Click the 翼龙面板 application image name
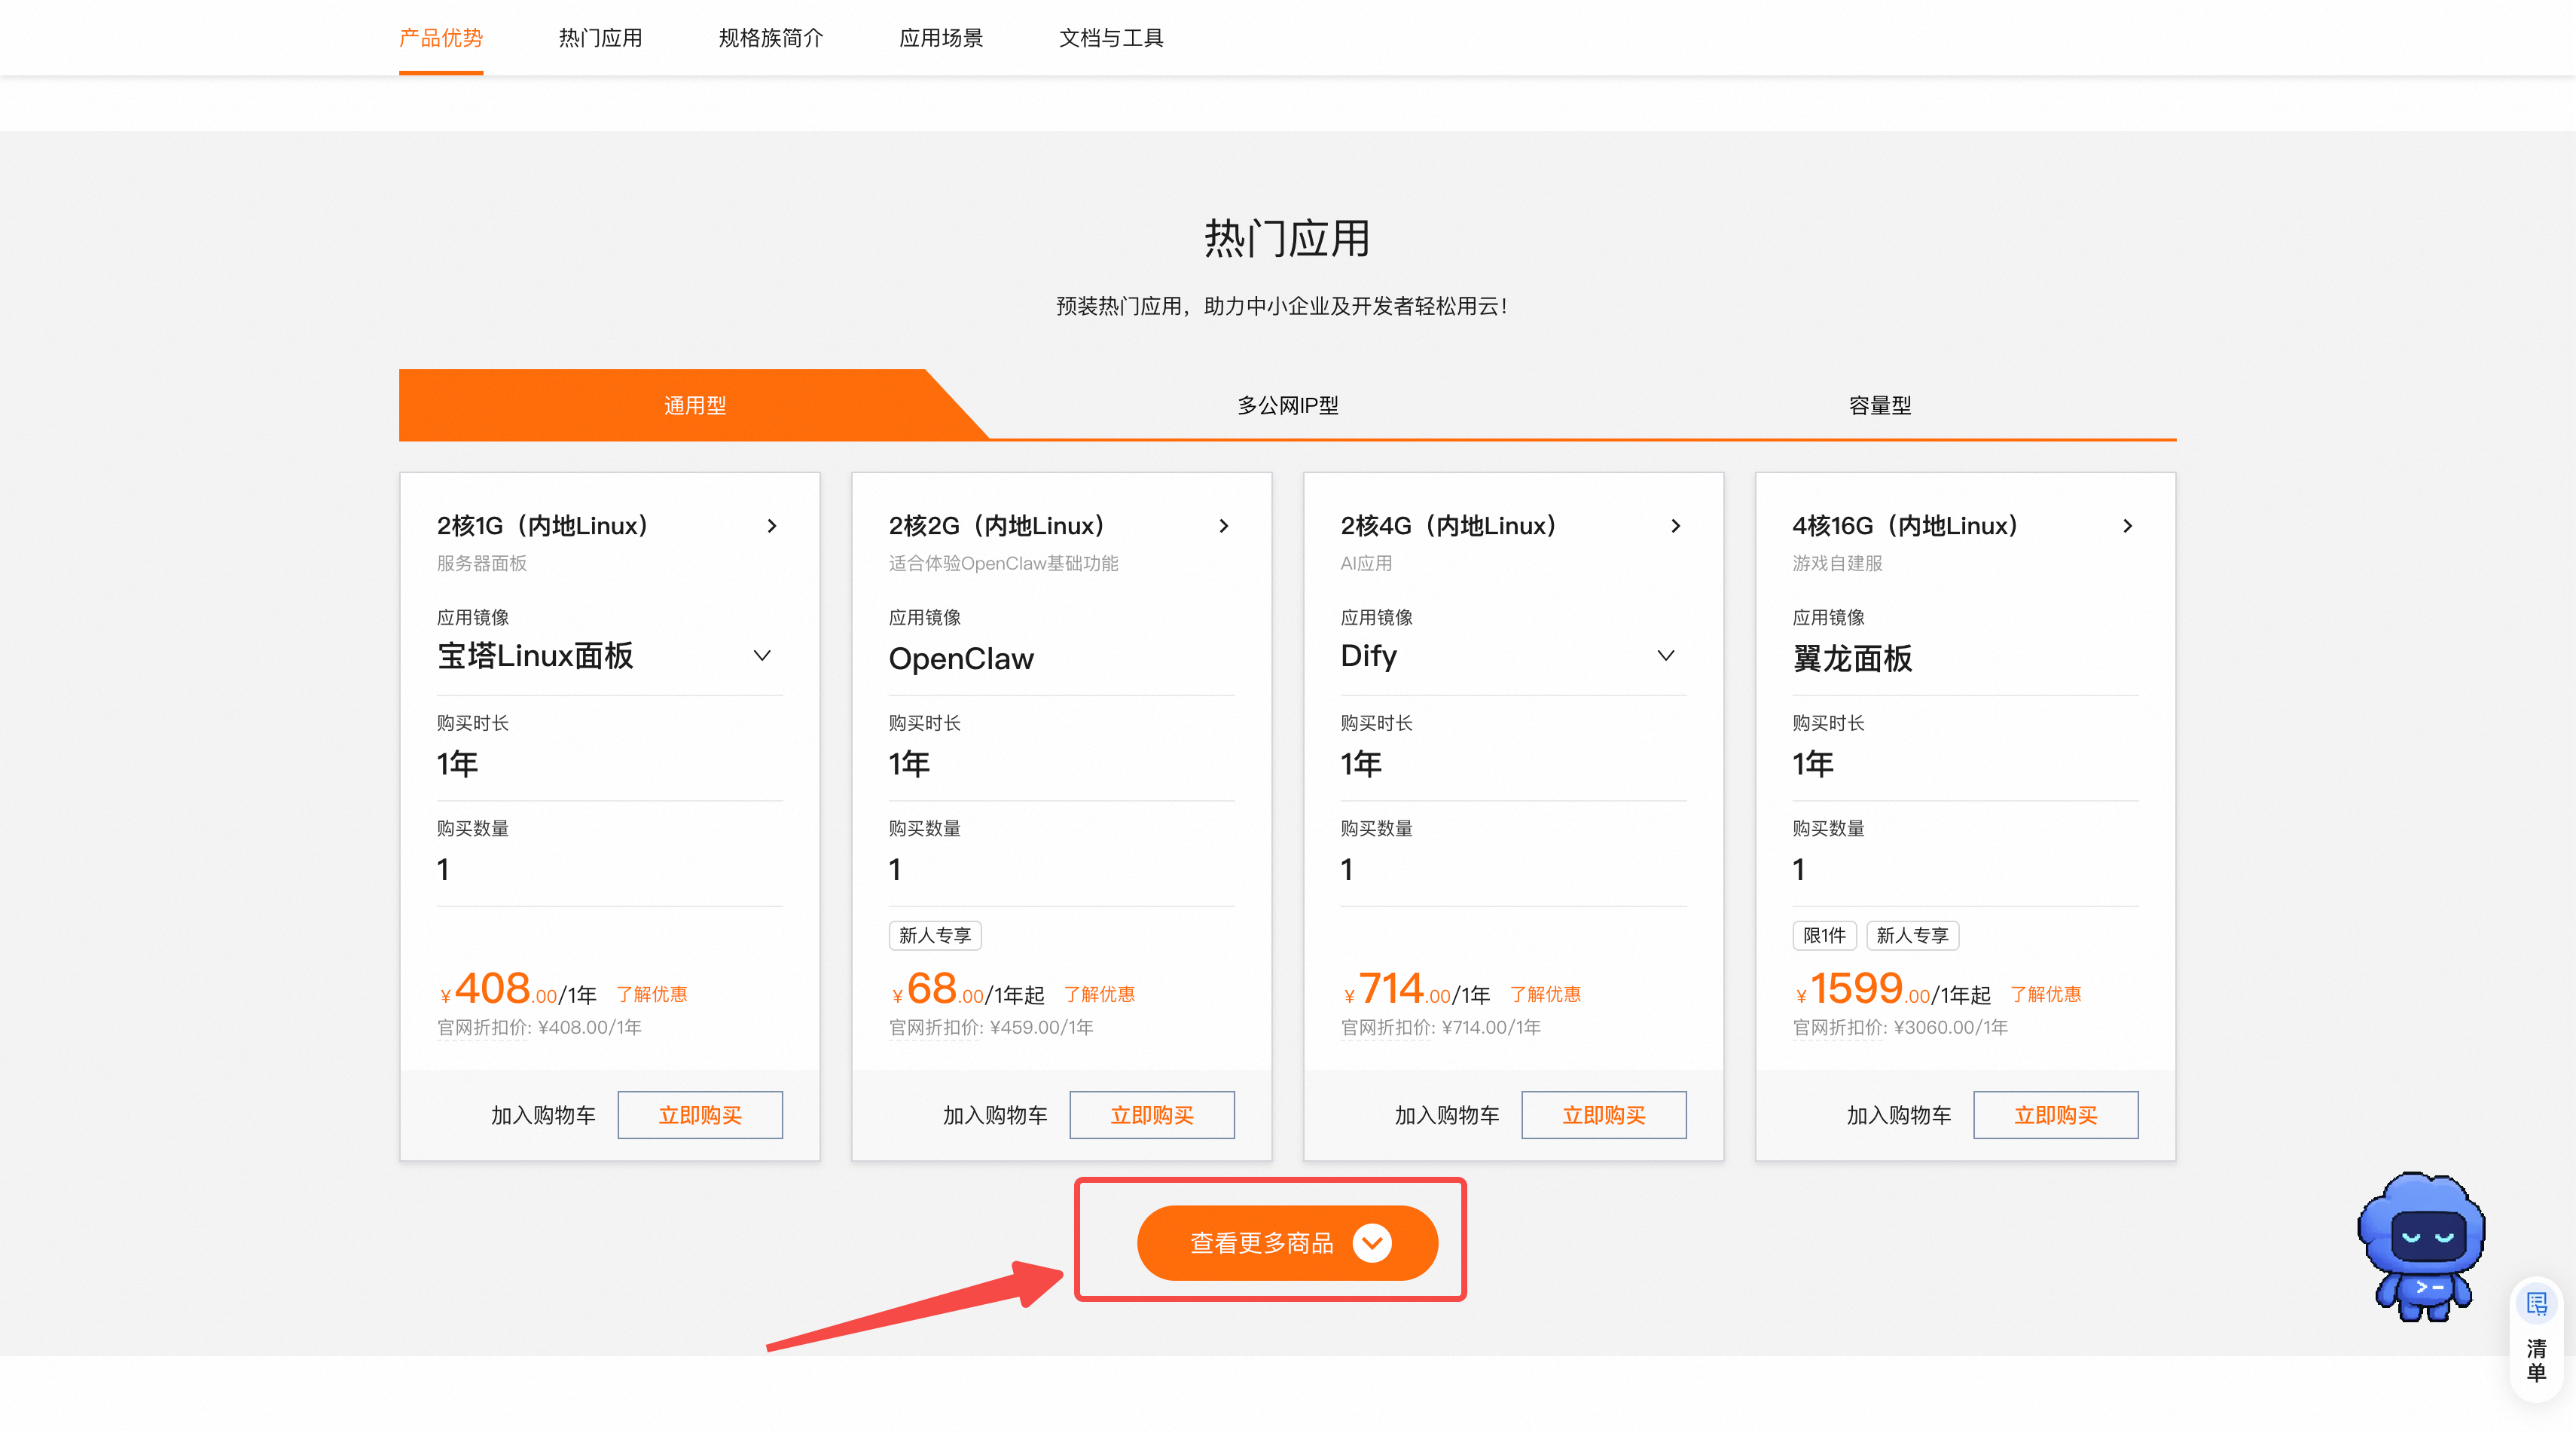Screen dimensions: 2576x1433 (1852, 659)
